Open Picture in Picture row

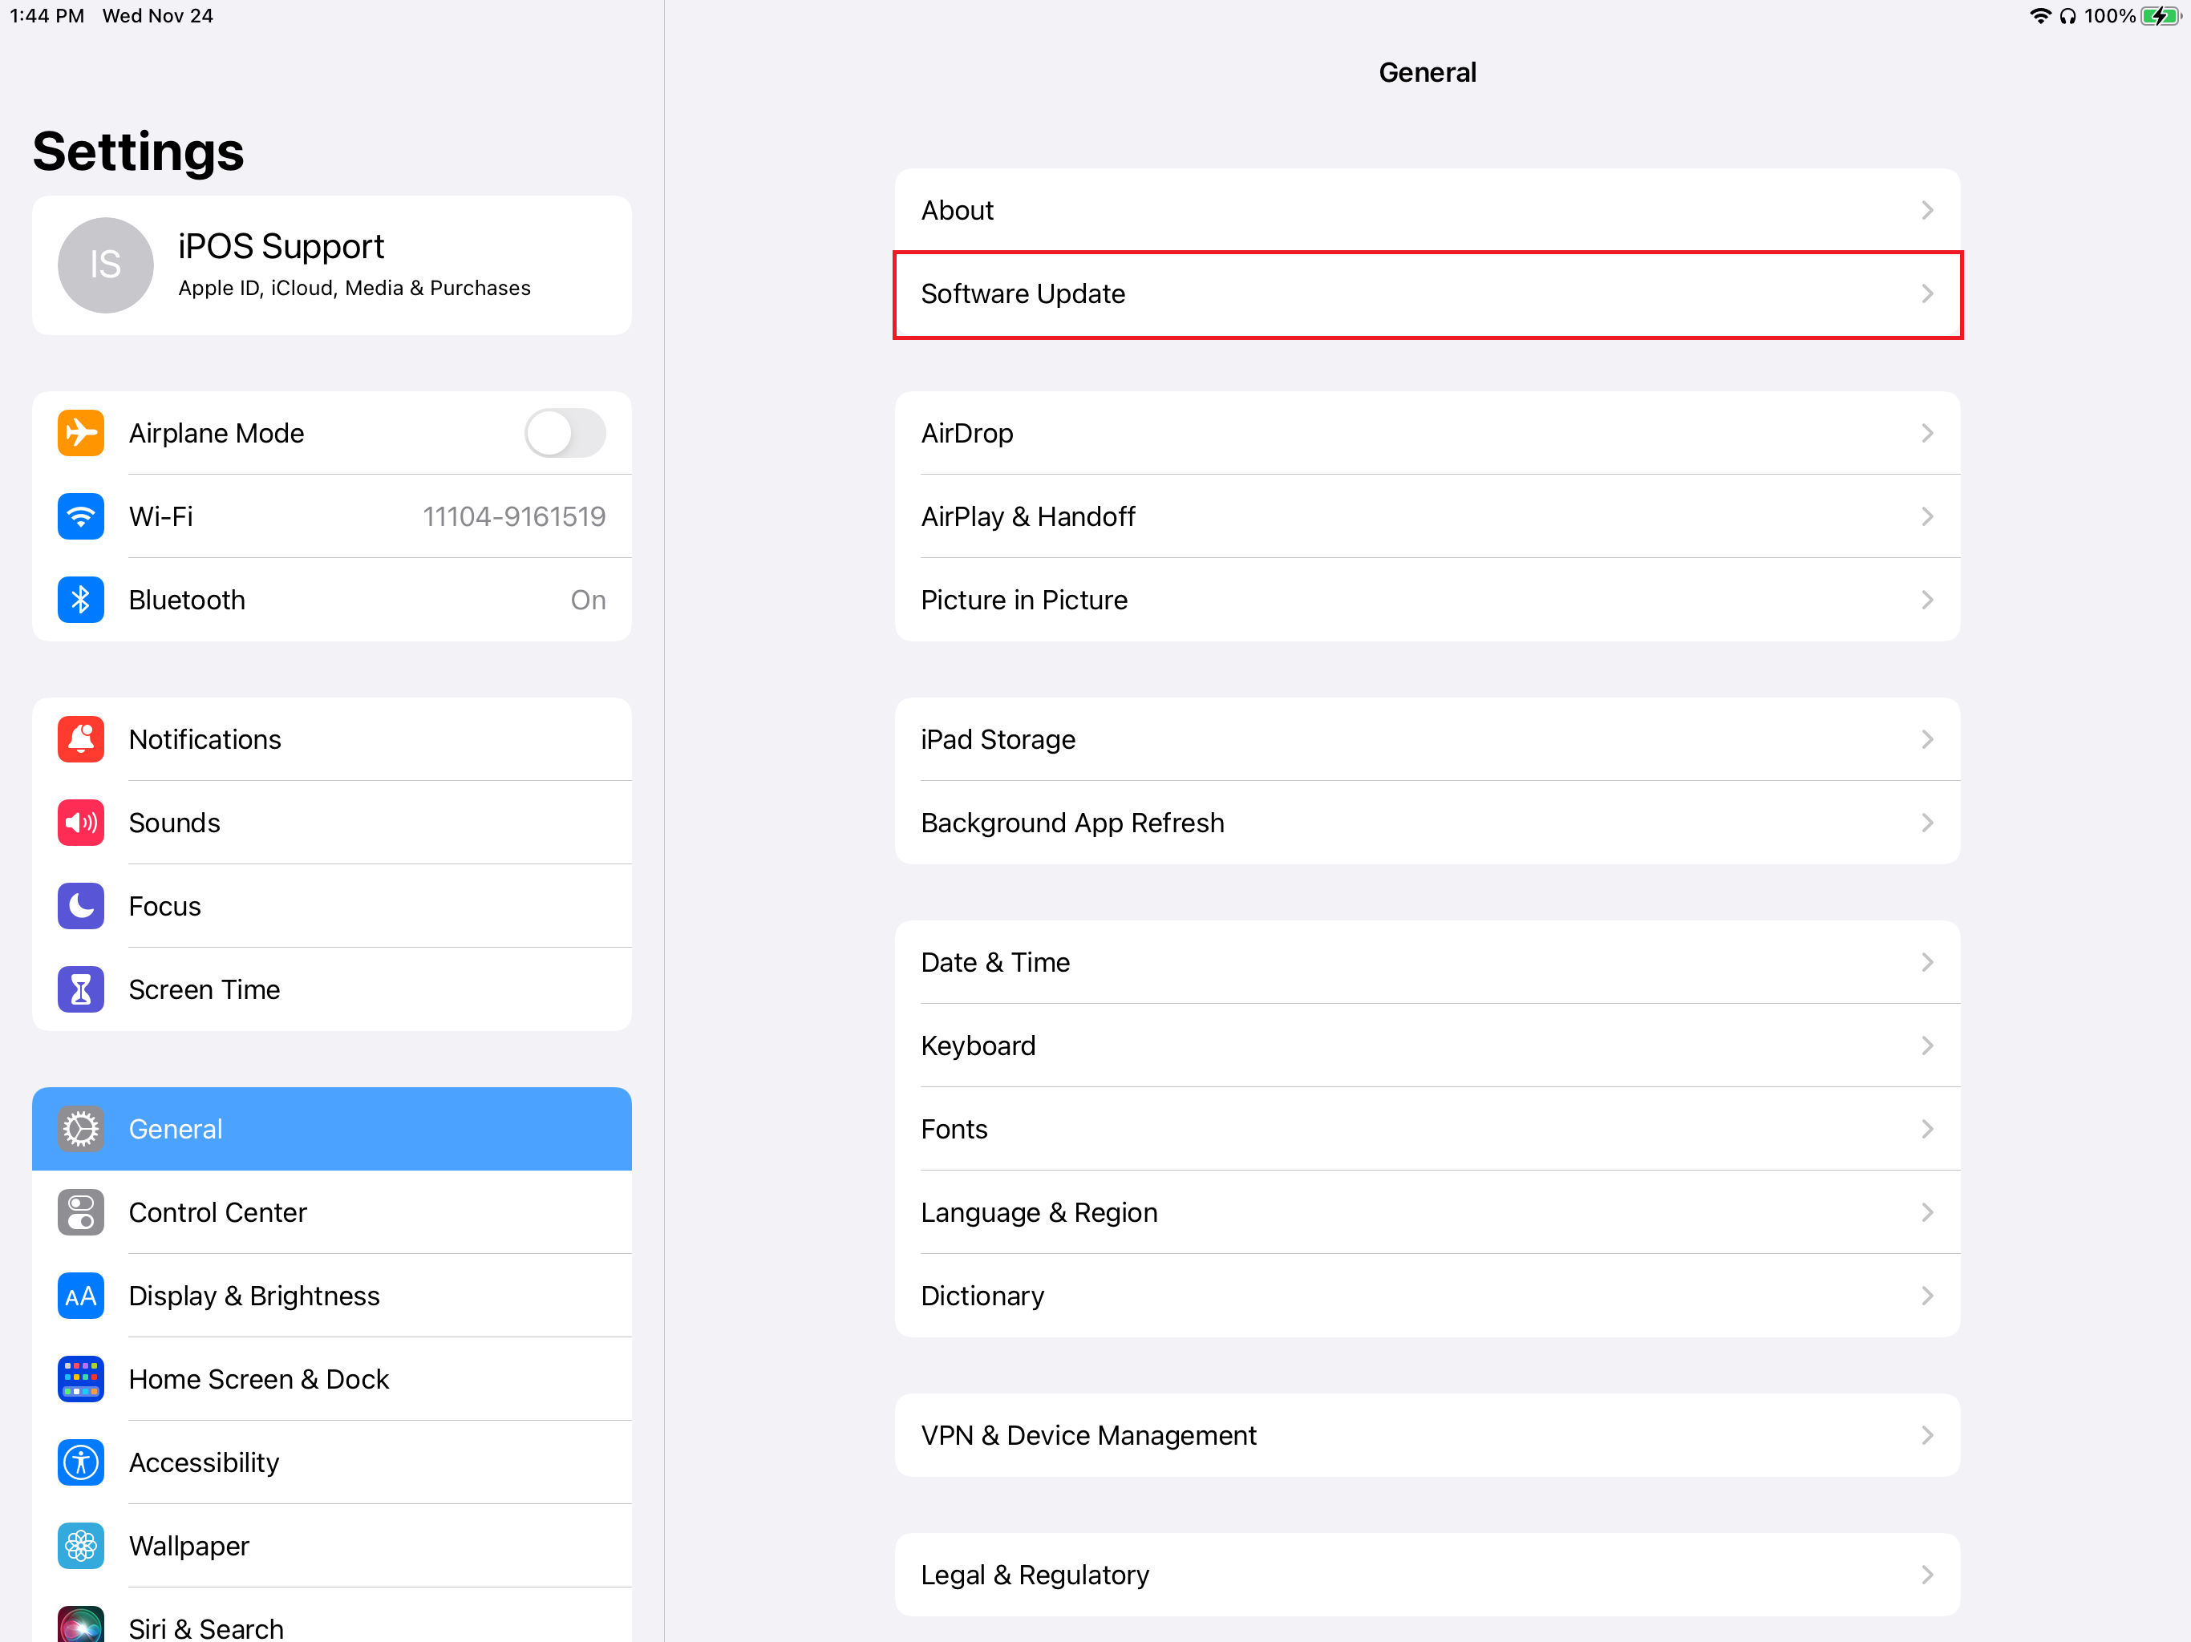point(1428,599)
